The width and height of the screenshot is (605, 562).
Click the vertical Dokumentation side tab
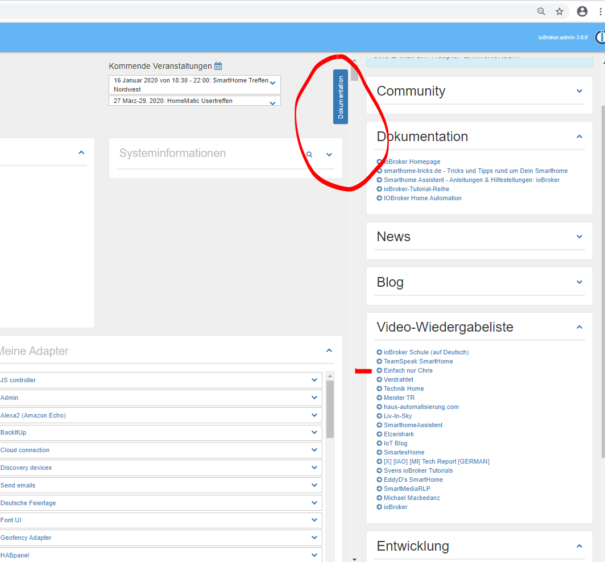pyautogui.click(x=340, y=97)
